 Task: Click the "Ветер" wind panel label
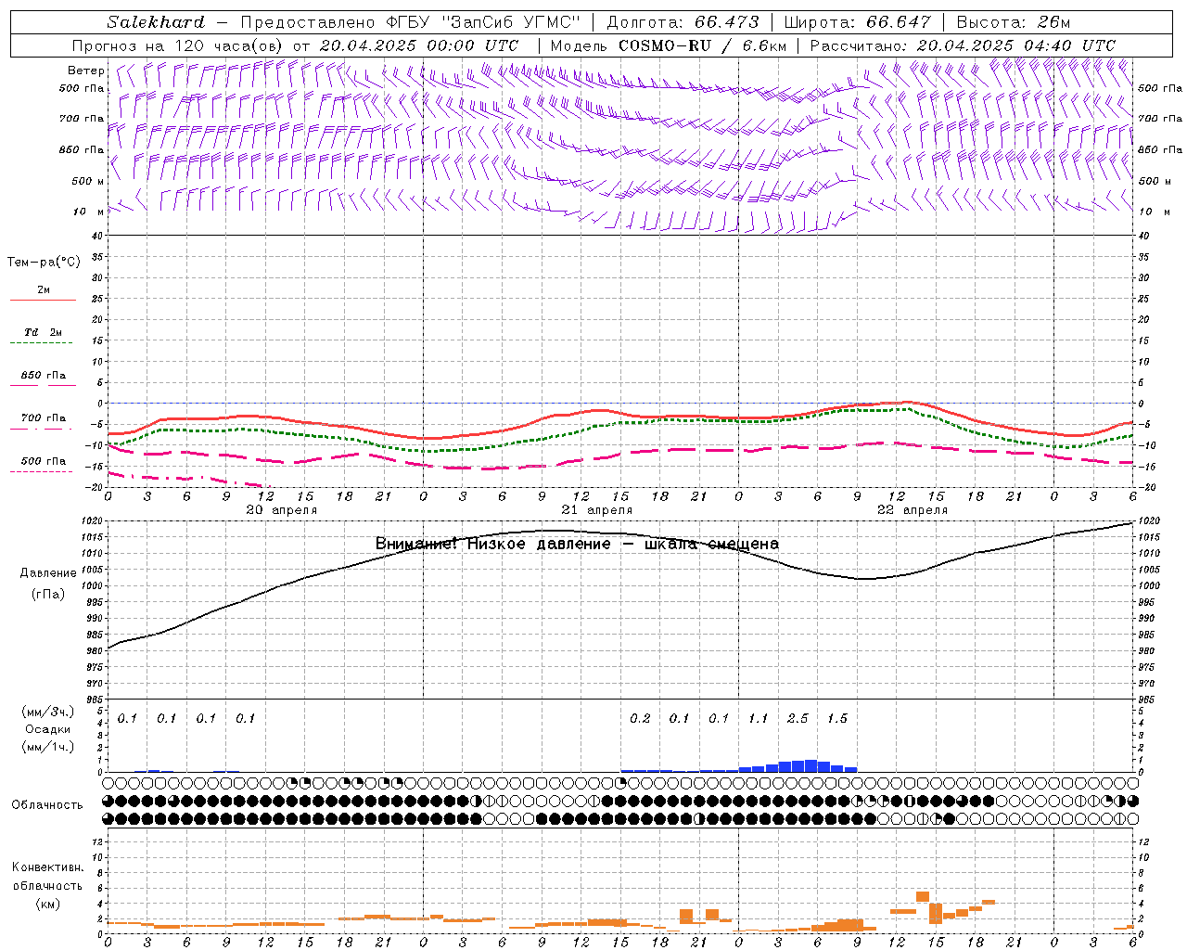click(x=86, y=71)
